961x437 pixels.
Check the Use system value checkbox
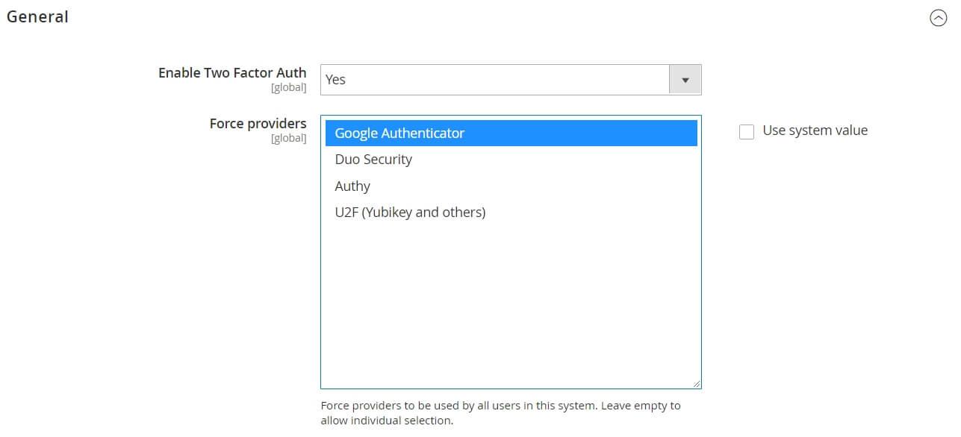pos(747,132)
